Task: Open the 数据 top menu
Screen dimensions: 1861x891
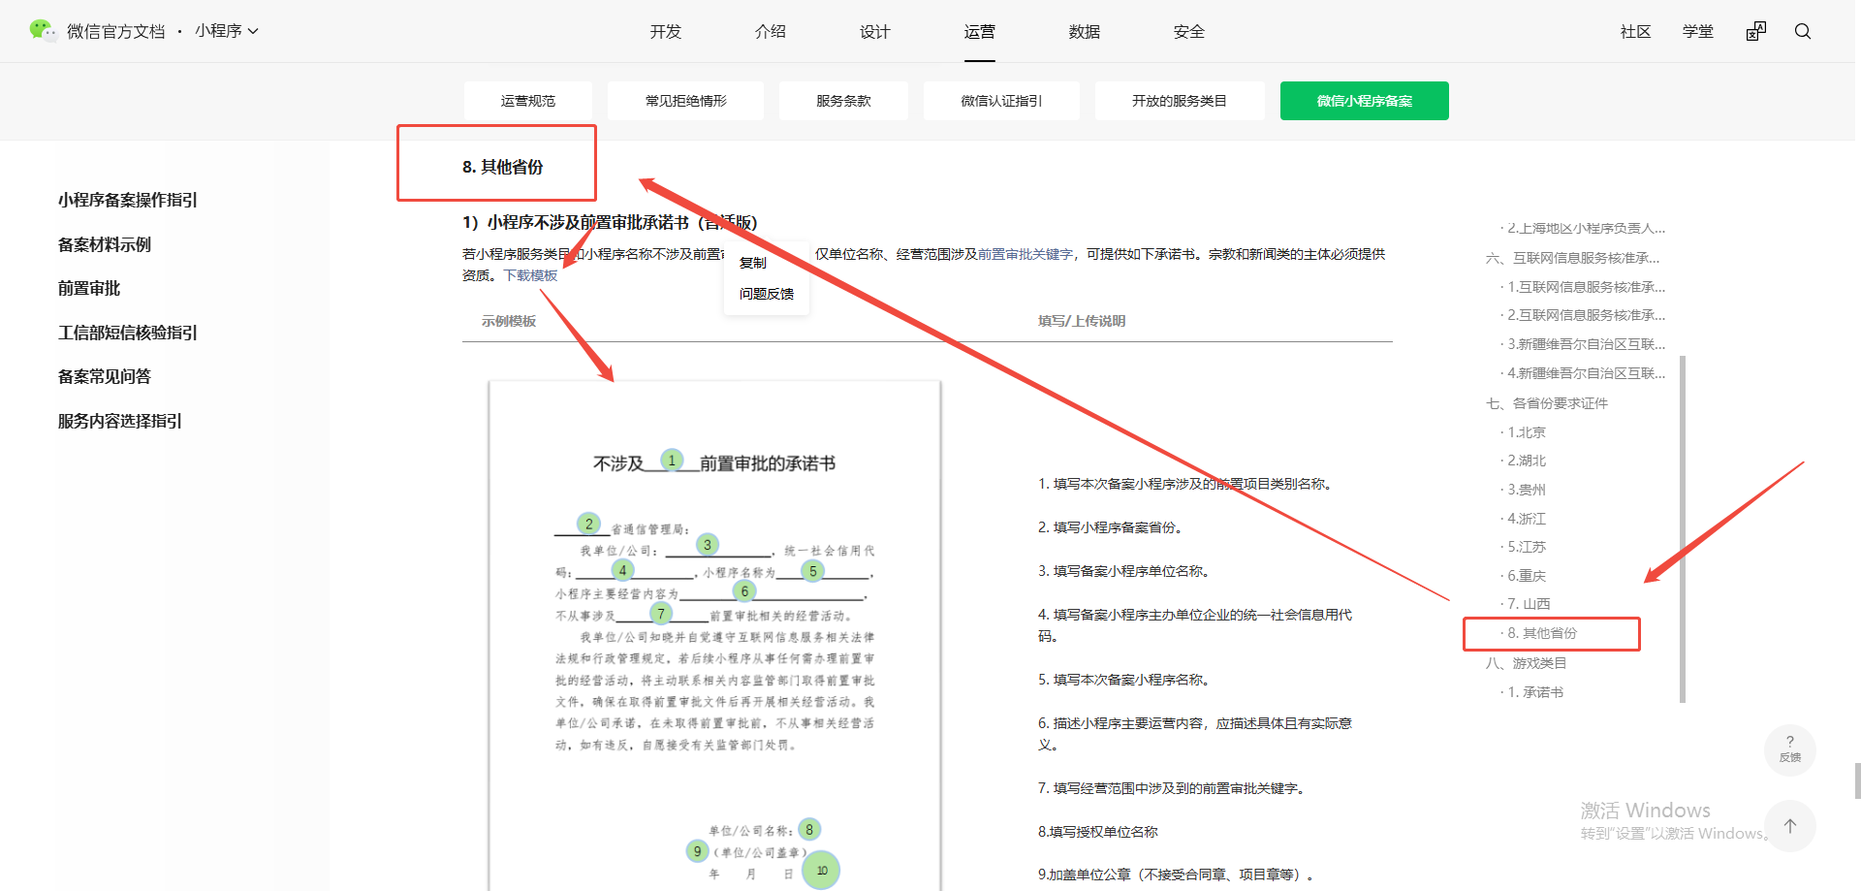Action: [1084, 32]
